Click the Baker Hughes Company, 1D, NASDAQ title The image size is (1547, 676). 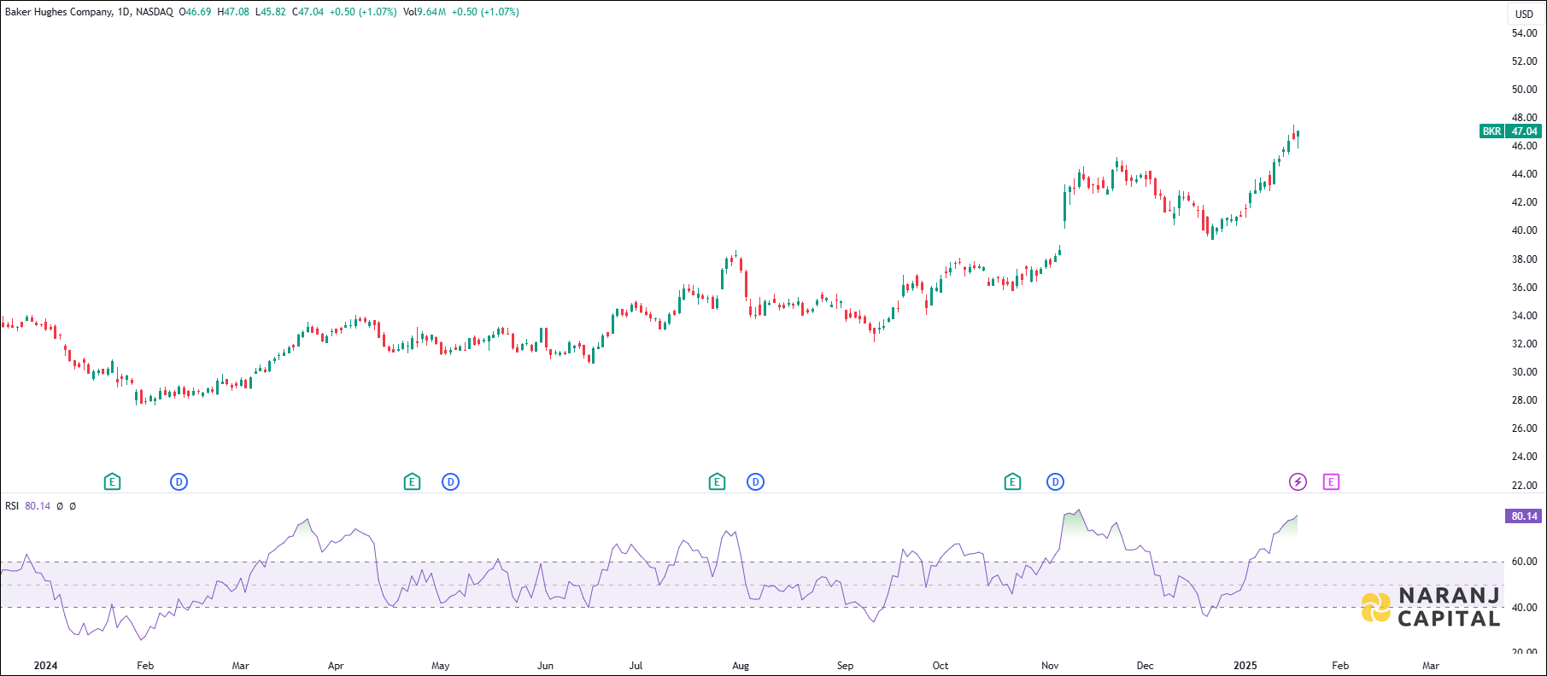[x=89, y=12]
